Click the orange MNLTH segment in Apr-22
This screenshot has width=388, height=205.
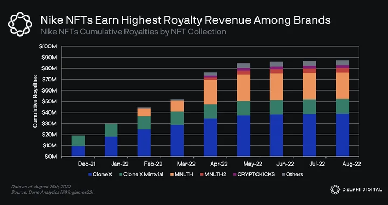[x=210, y=92]
